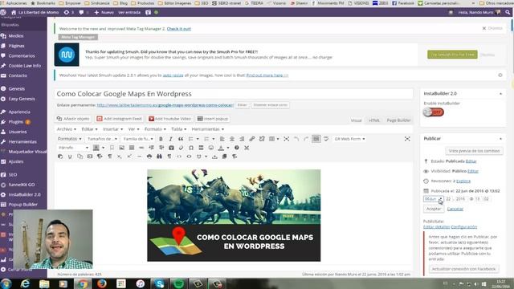Insert a link with the chain icon
The height and width of the screenshot is (289, 514).
[251, 139]
